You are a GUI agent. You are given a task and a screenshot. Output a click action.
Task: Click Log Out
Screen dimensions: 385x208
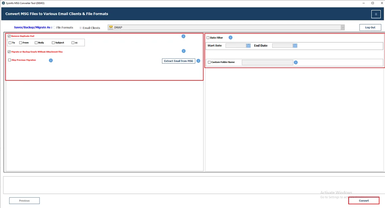[x=370, y=27]
